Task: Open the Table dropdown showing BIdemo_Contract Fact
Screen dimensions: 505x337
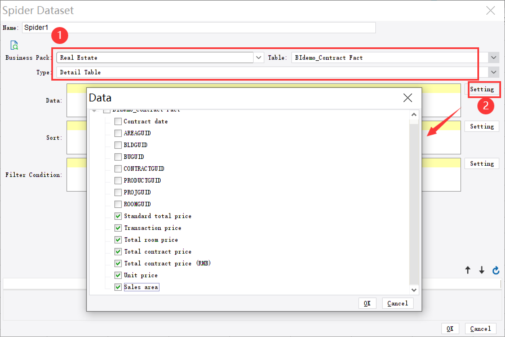Action: (x=493, y=57)
